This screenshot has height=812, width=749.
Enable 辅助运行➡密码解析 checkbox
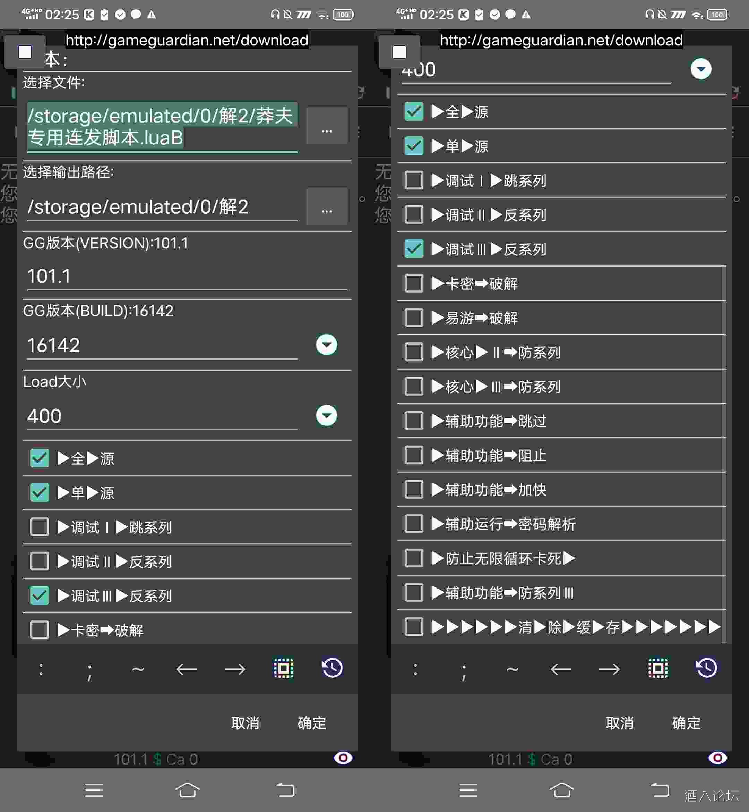point(413,524)
